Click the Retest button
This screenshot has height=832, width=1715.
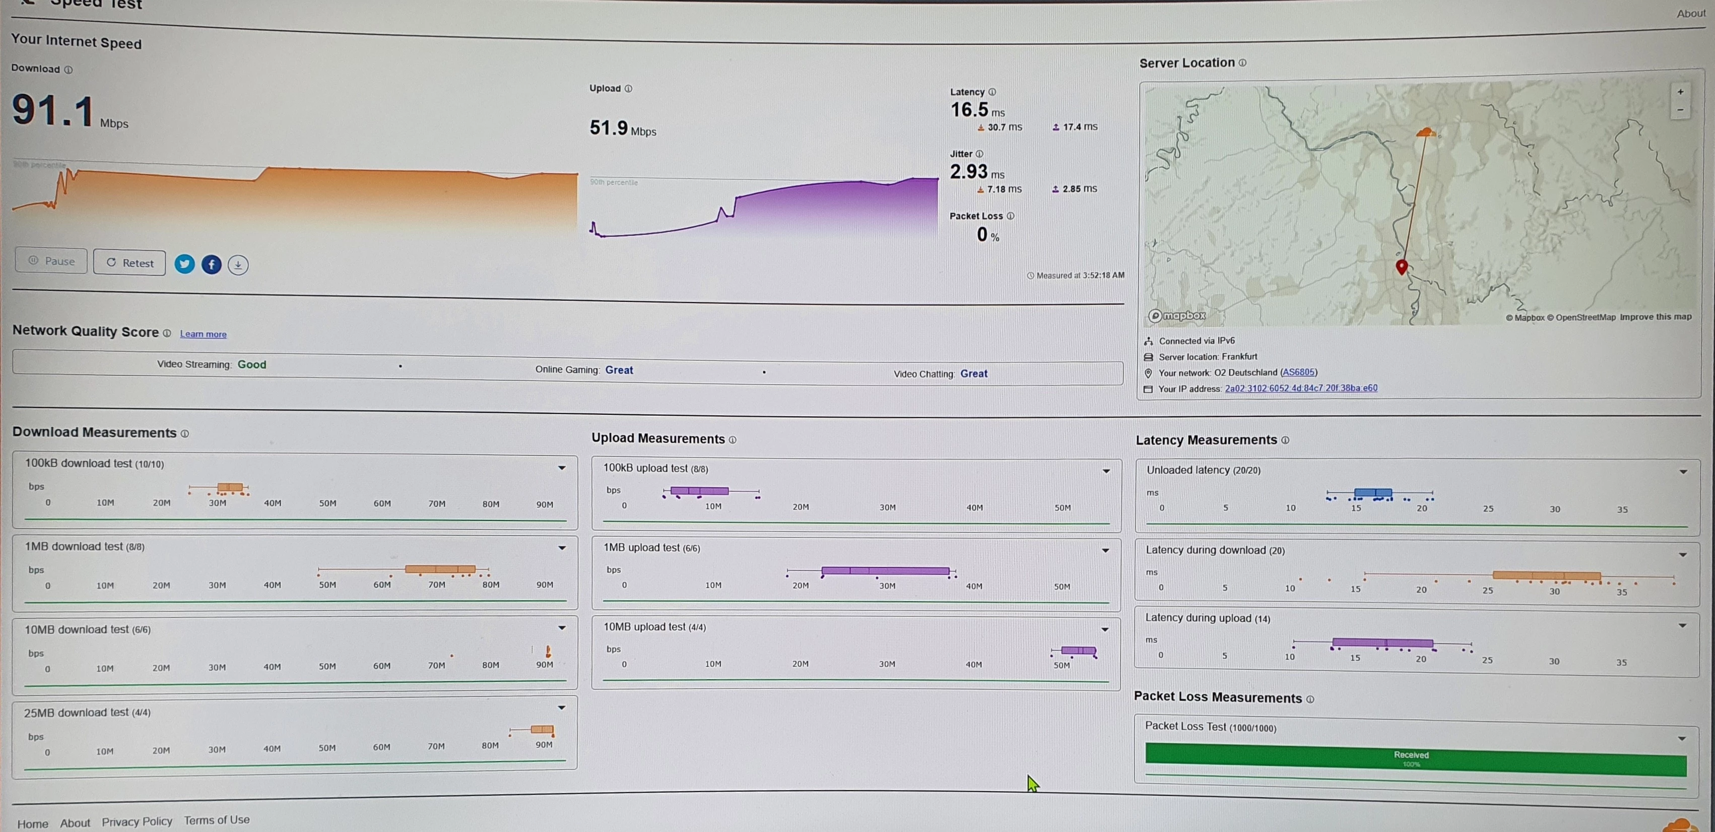(x=130, y=263)
